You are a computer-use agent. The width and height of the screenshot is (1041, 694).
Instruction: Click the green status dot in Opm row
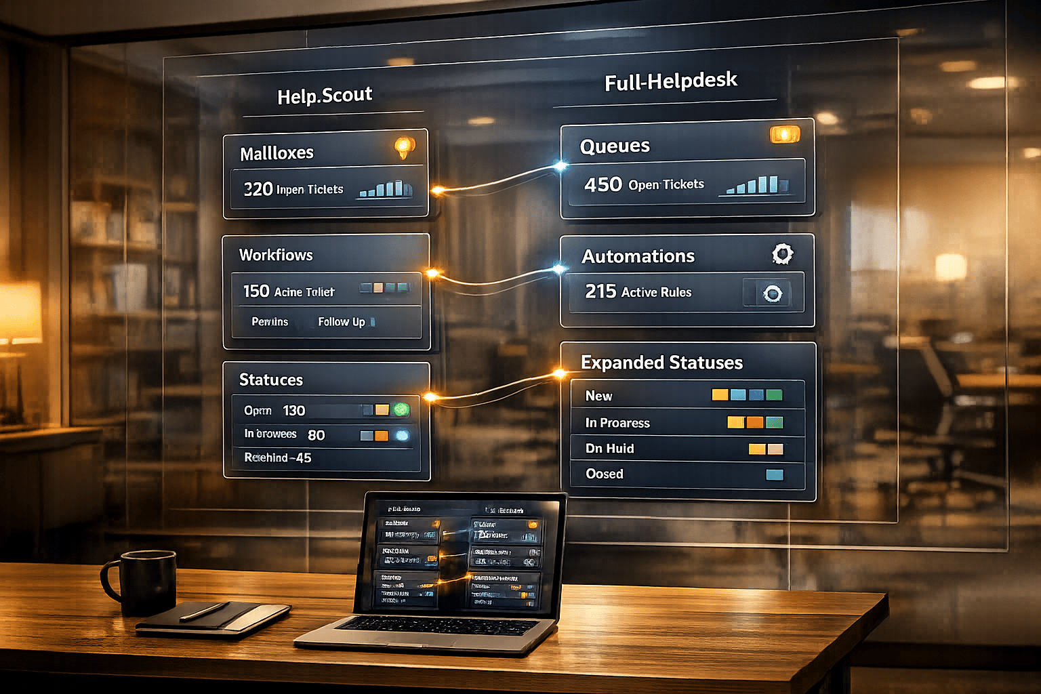402,409
